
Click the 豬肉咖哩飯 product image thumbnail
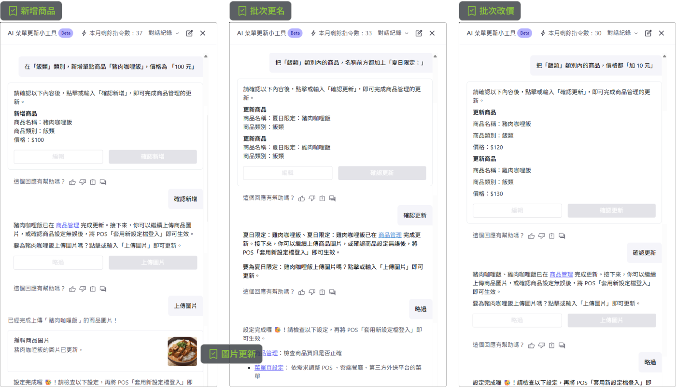click(182, 351)
